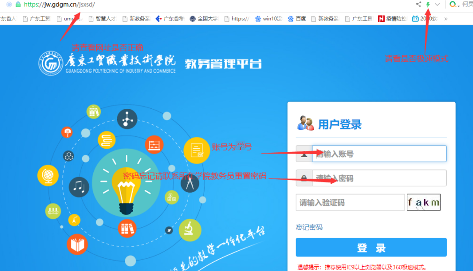
Task: Click the 登录 login button
Action: coord(371,248)
